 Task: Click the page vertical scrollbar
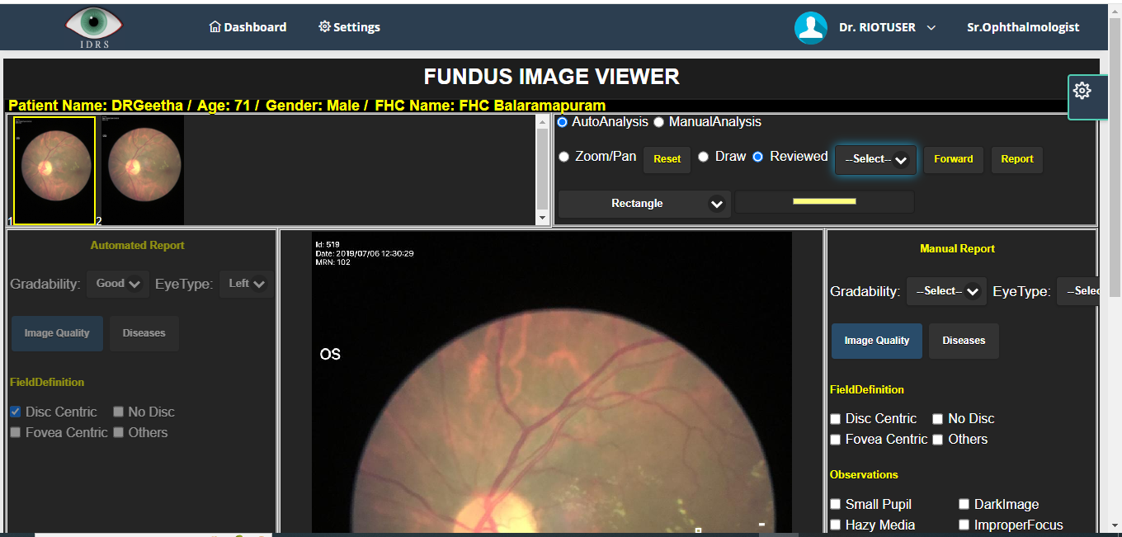point(1115,157)
